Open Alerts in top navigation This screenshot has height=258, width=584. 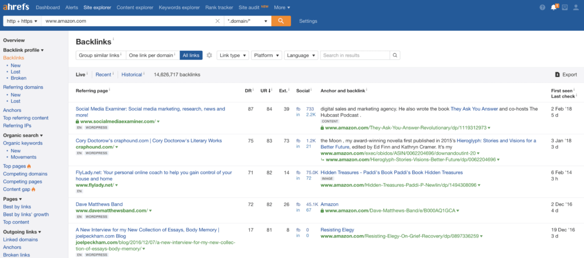click(72, 7)
